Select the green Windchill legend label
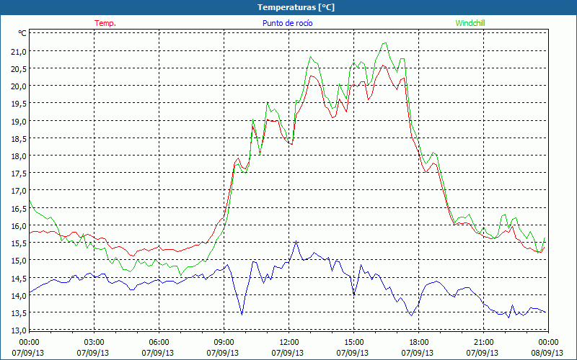The image size is (577, 360). click(470, 23)
